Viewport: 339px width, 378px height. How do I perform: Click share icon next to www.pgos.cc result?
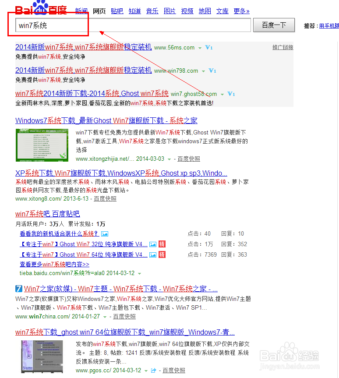[x=153, y=370]
